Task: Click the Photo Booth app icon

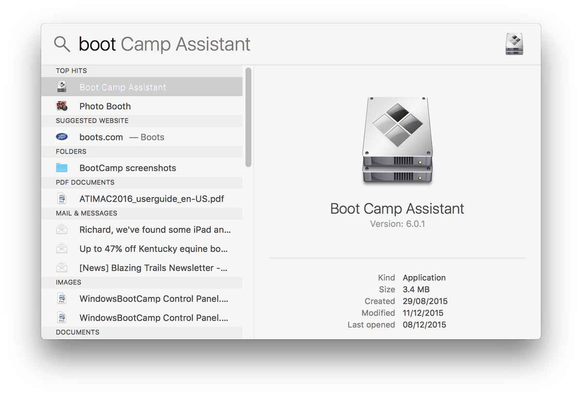Action: pyautogui.click(x=62, y=106)
